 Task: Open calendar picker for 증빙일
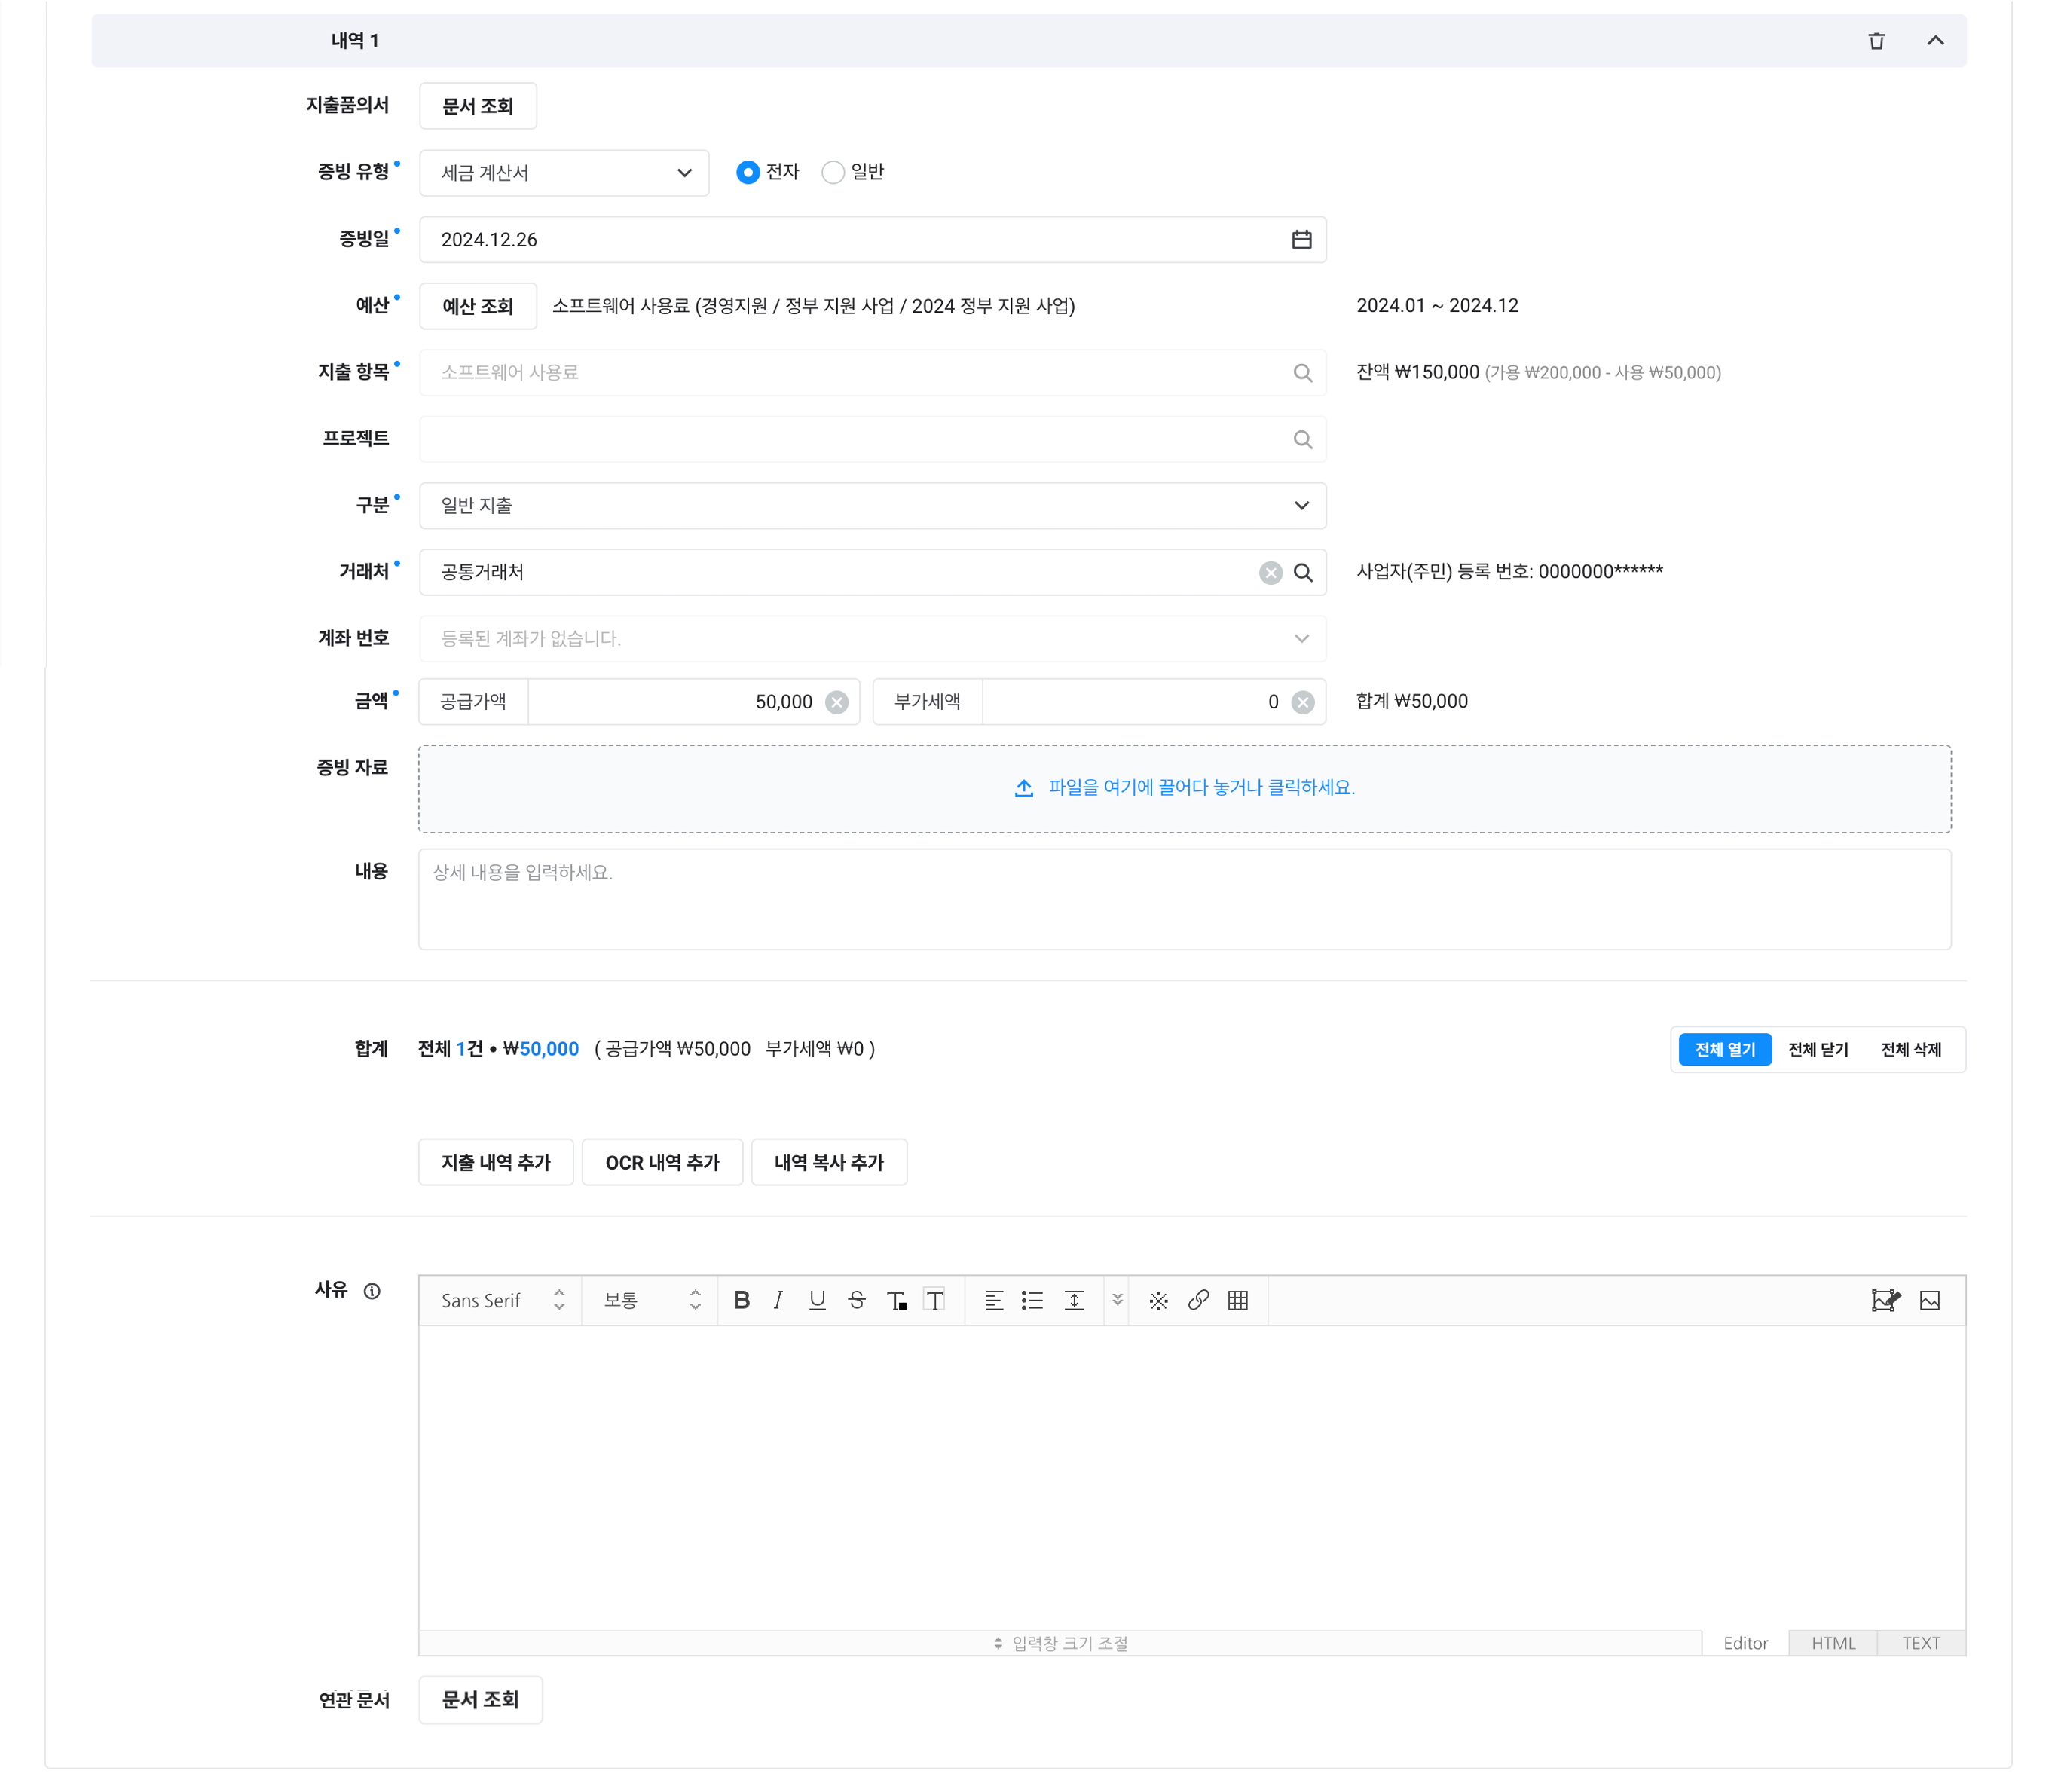tap(1301, 240)
